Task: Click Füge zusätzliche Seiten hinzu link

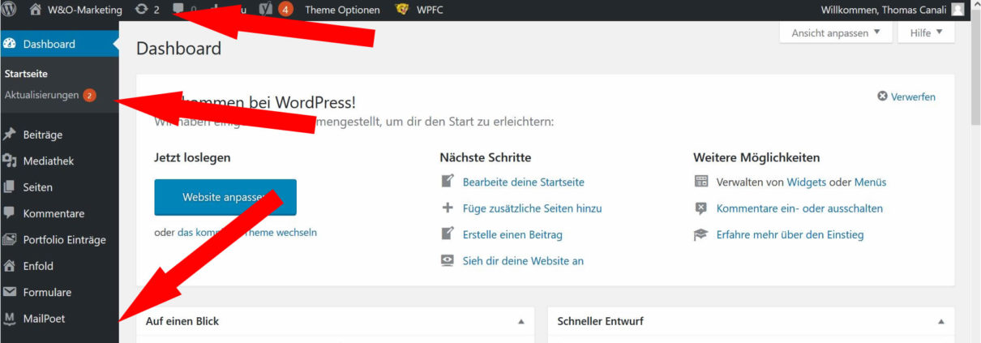Action: click(533, 208)
